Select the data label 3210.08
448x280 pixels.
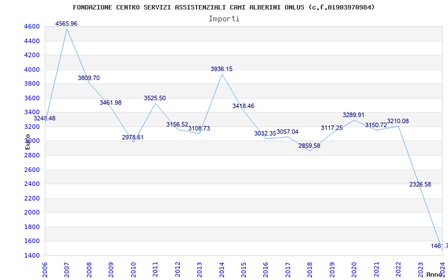398,121
